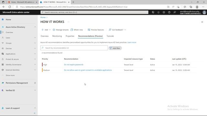The width and height of the screenshot is (207, 116).
Task: Click the Search by recommendation id field
Action: 74,48
